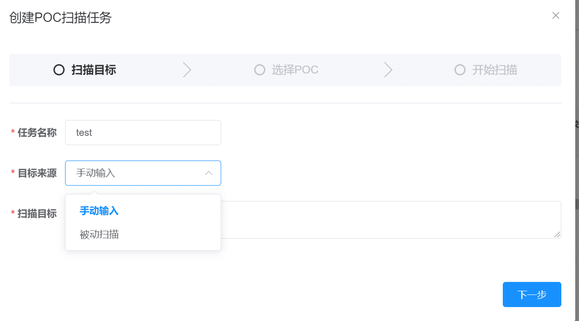
Task: Click the 扫描目标 step circle icon
Action: [59, 70]
